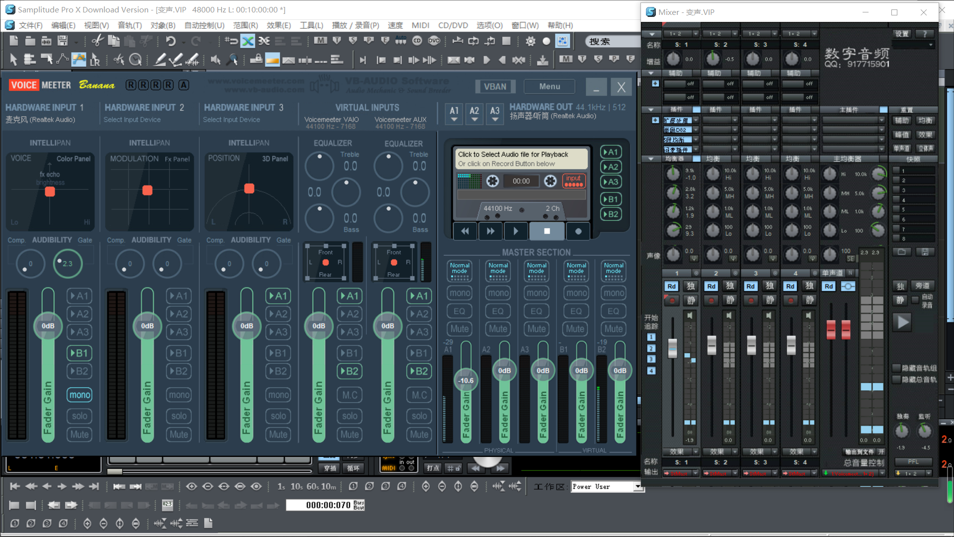Click the VBAN button
The height and width of the screenshot is (537, 954).
click(x=495, y=87)
